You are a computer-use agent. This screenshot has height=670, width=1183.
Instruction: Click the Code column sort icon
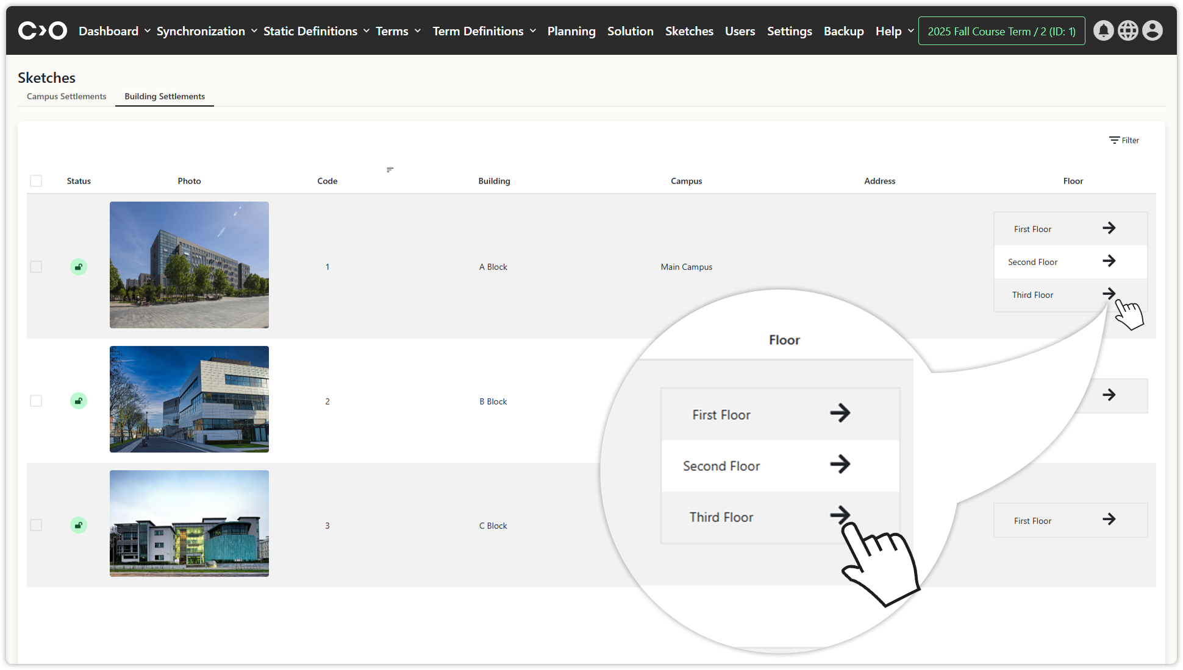pyautogui.click(x=390, y=170)
